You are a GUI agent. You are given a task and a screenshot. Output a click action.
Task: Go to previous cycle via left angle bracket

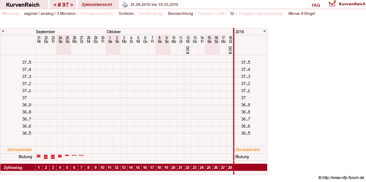[54, 5]
